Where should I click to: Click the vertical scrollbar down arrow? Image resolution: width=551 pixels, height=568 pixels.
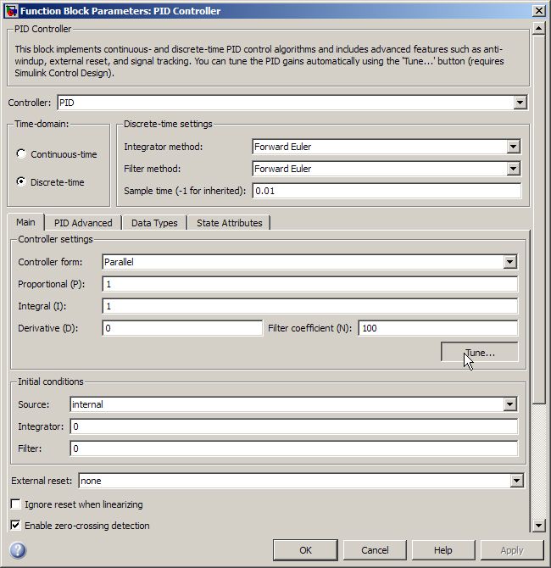pos(538,526)
